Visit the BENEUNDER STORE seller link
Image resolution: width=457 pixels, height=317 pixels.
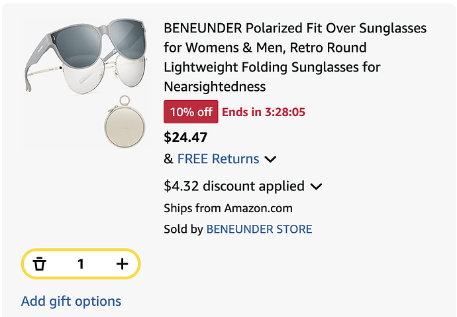(x=259, y=229)
